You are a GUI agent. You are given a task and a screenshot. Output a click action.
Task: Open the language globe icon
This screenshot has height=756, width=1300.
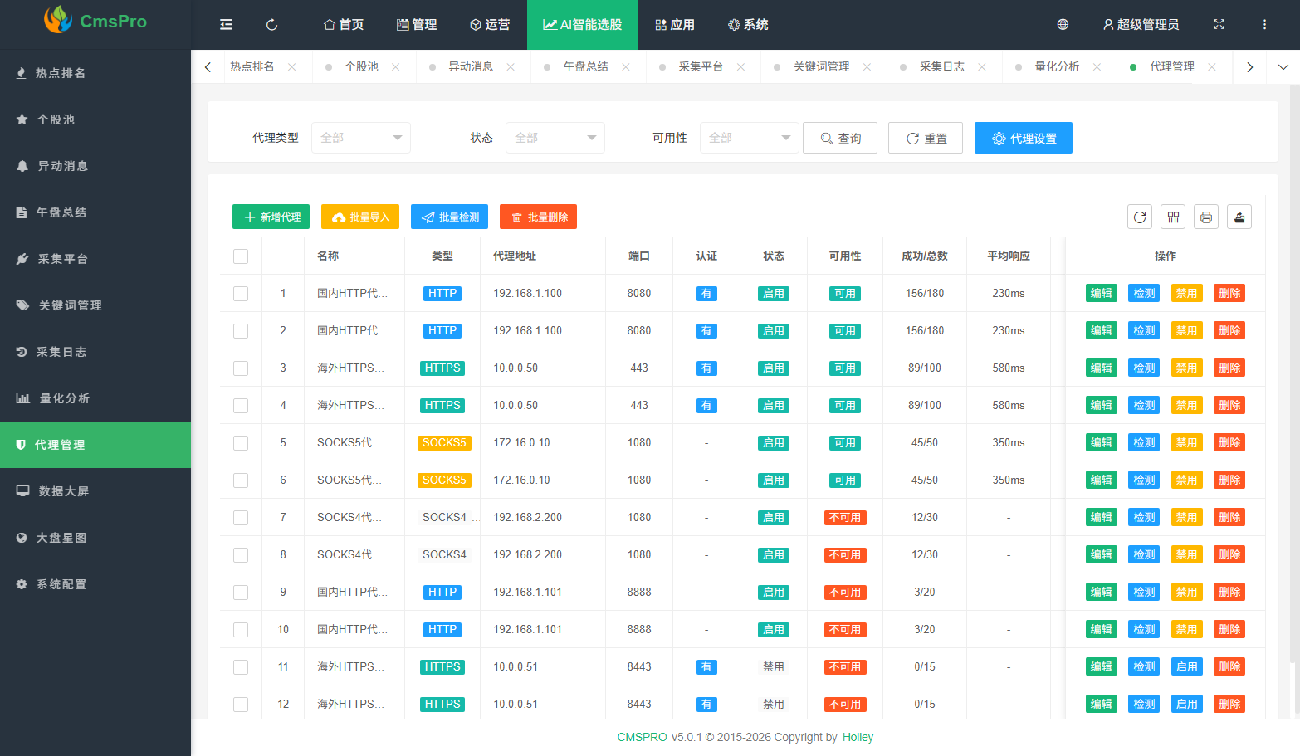[x=1063, y=25]
